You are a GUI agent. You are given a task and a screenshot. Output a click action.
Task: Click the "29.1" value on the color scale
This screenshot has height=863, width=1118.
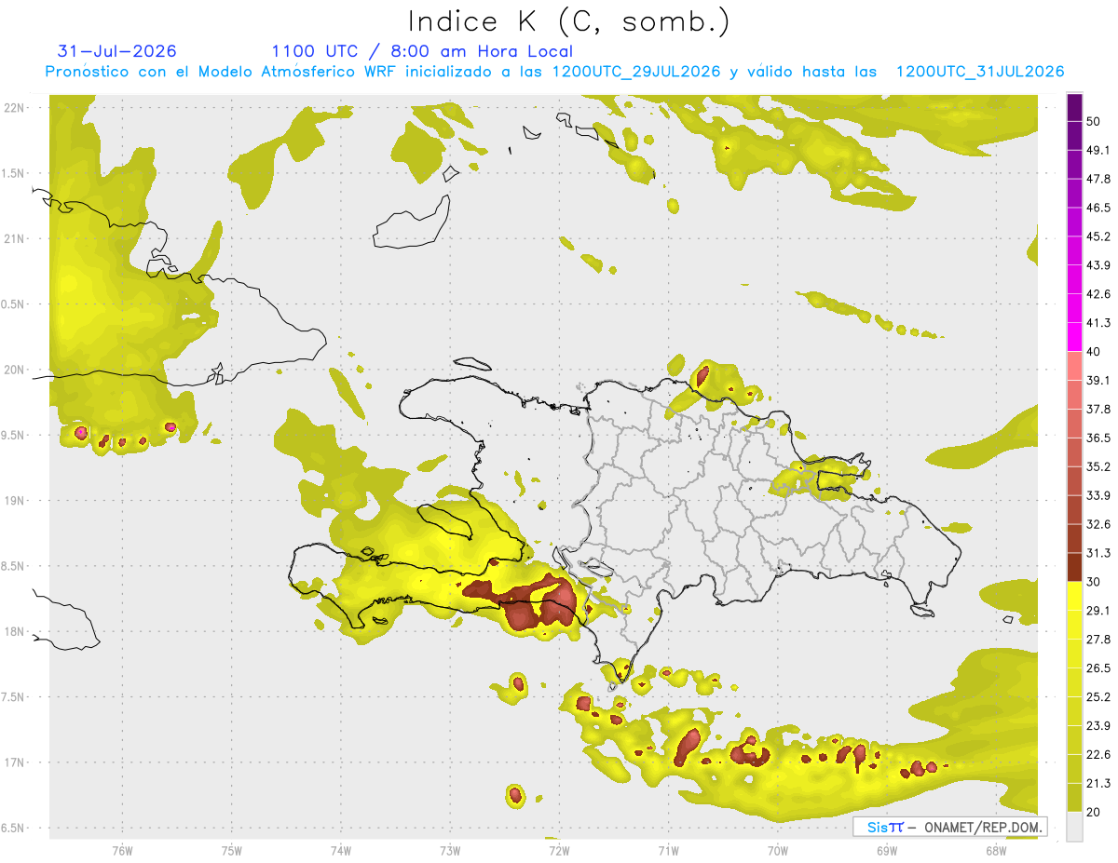1098,611
